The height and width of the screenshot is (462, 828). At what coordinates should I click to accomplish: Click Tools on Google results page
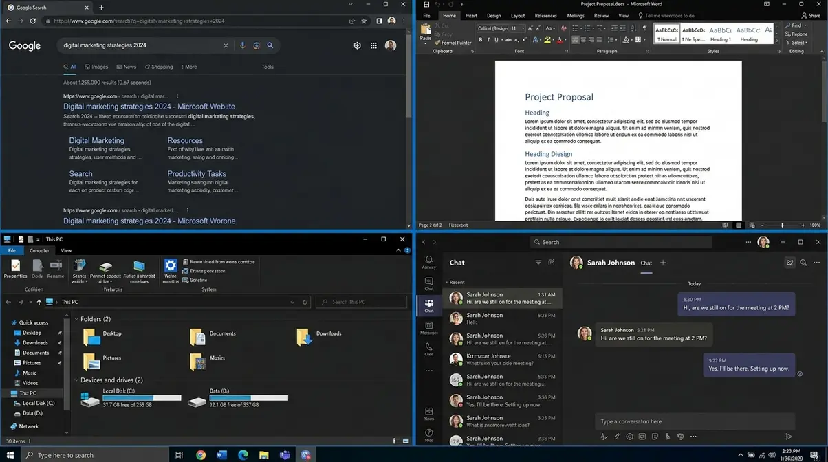tap(268, 67)
